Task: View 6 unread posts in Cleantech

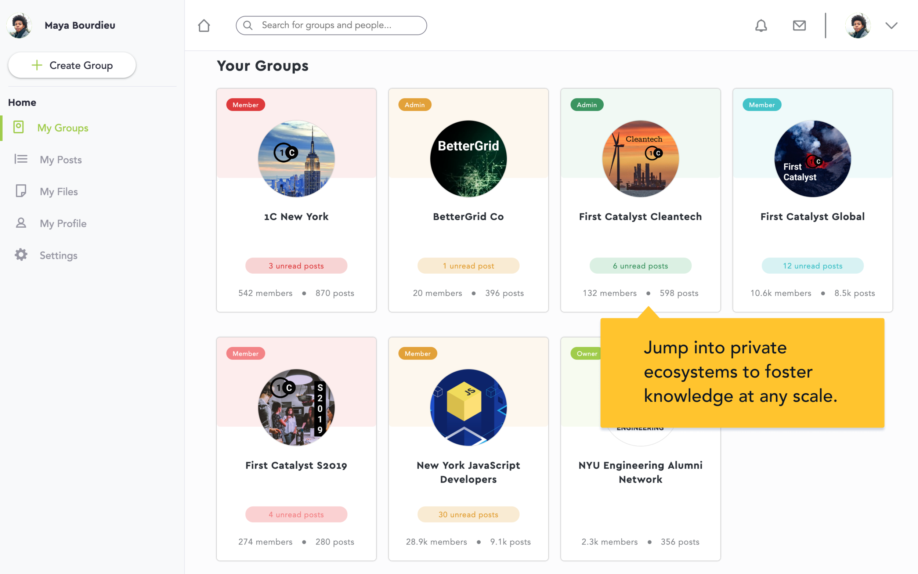Action: [x=641, y=266]
